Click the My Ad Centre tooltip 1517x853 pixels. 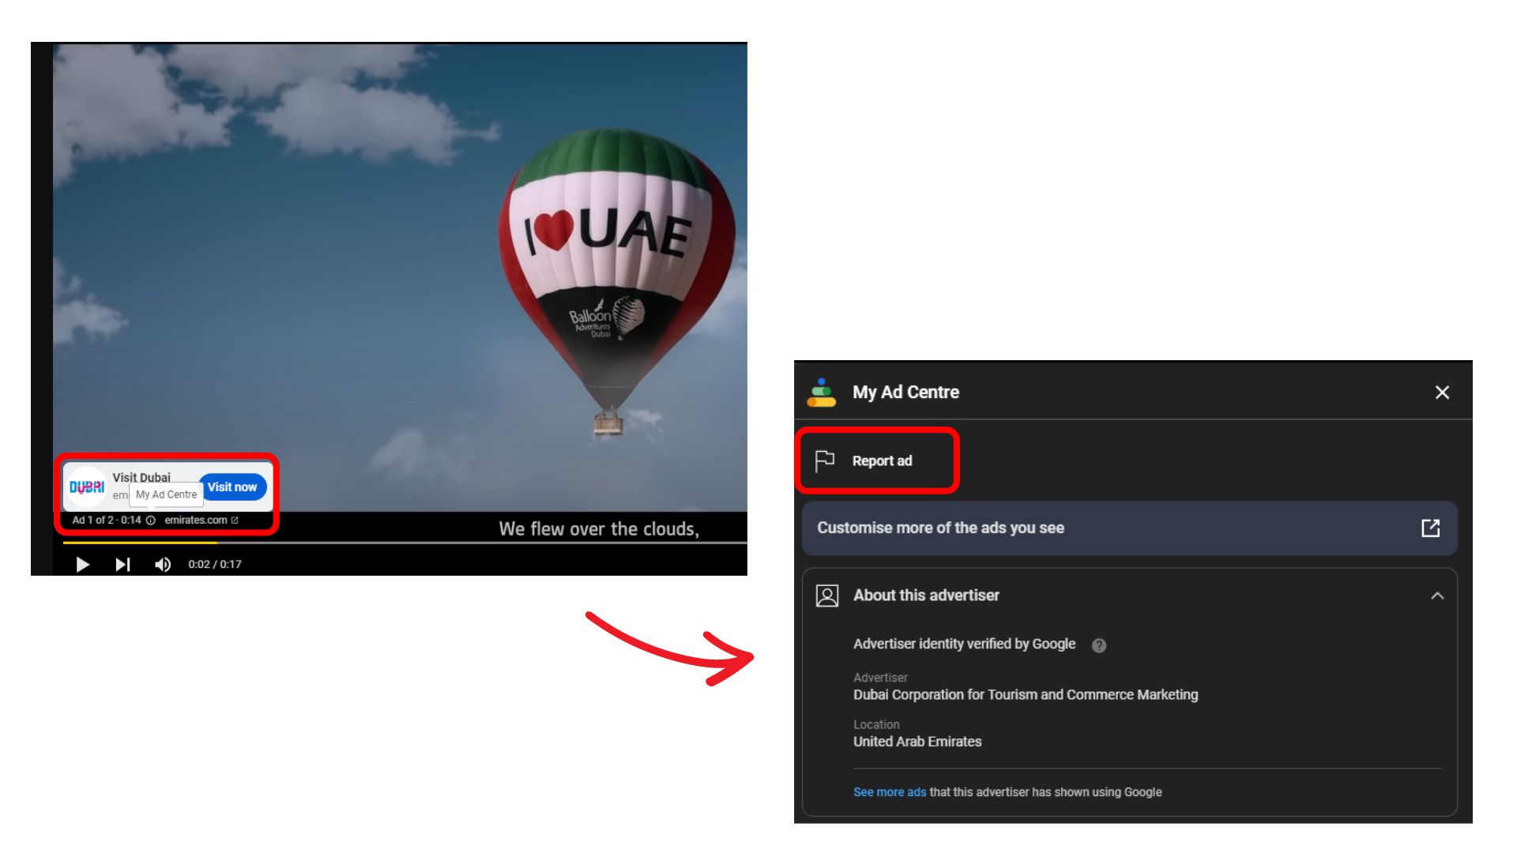166,494
